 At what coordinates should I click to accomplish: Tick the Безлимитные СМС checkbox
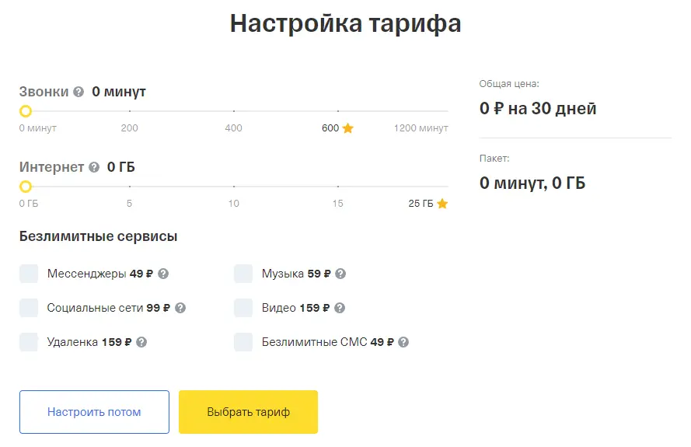click(243, 342)
